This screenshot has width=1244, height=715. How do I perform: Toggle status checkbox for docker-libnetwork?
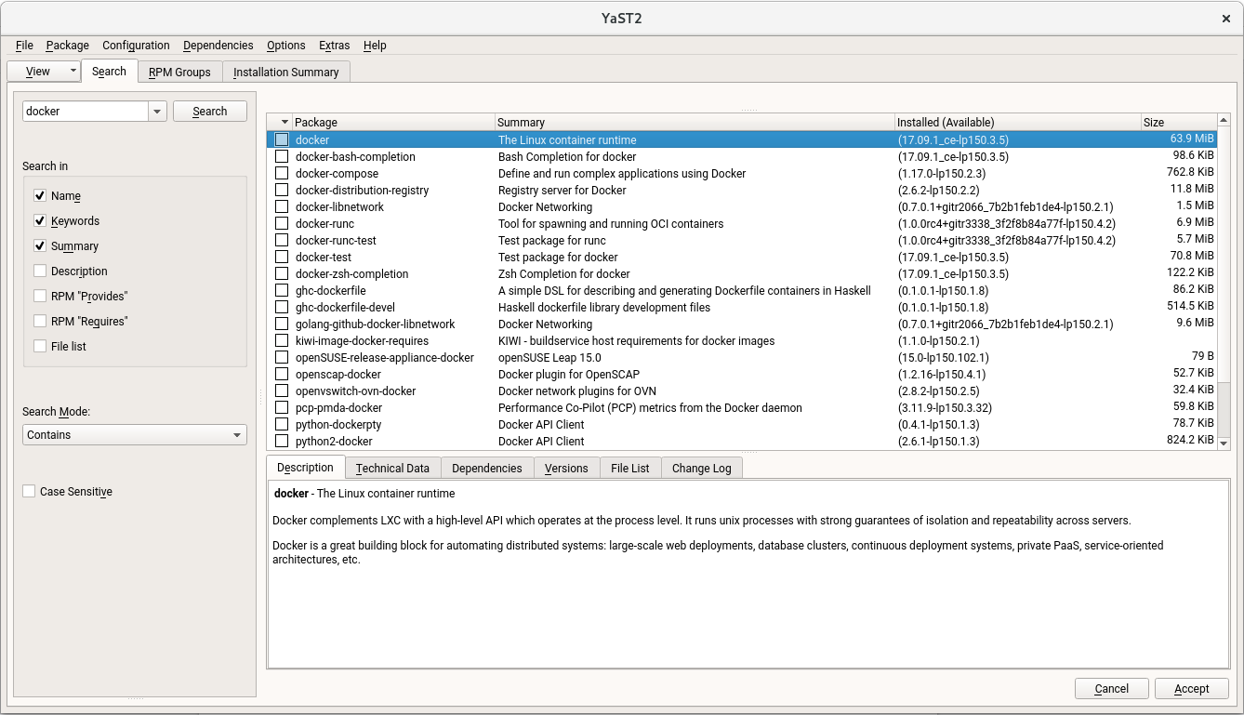[x=282, y=206]
